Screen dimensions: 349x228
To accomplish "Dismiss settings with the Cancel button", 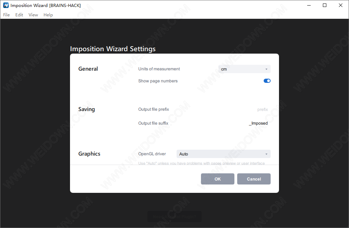I will [x=254, y=179].
